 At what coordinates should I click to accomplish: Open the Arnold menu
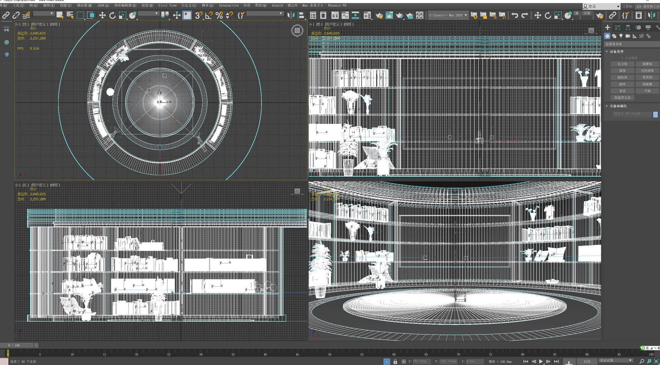coord(277,6)
